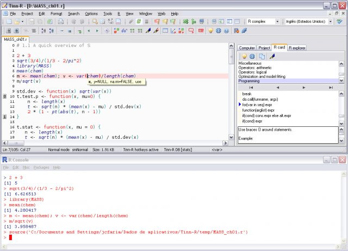Open the File menu in Tinn-R
Screen dimensions: 348x251
click(13, 14)
